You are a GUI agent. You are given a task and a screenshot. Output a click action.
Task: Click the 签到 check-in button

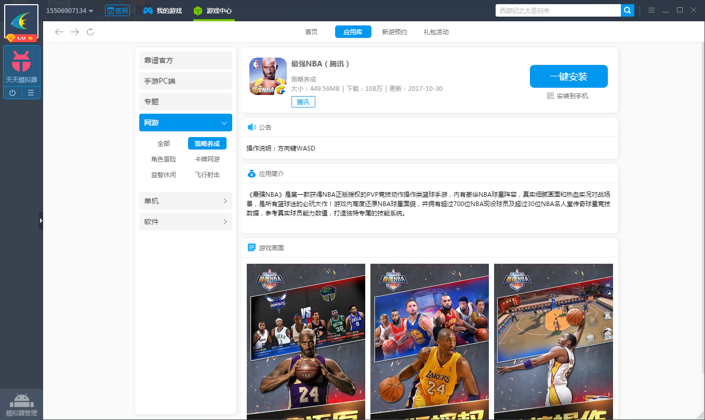pos(117,10)
